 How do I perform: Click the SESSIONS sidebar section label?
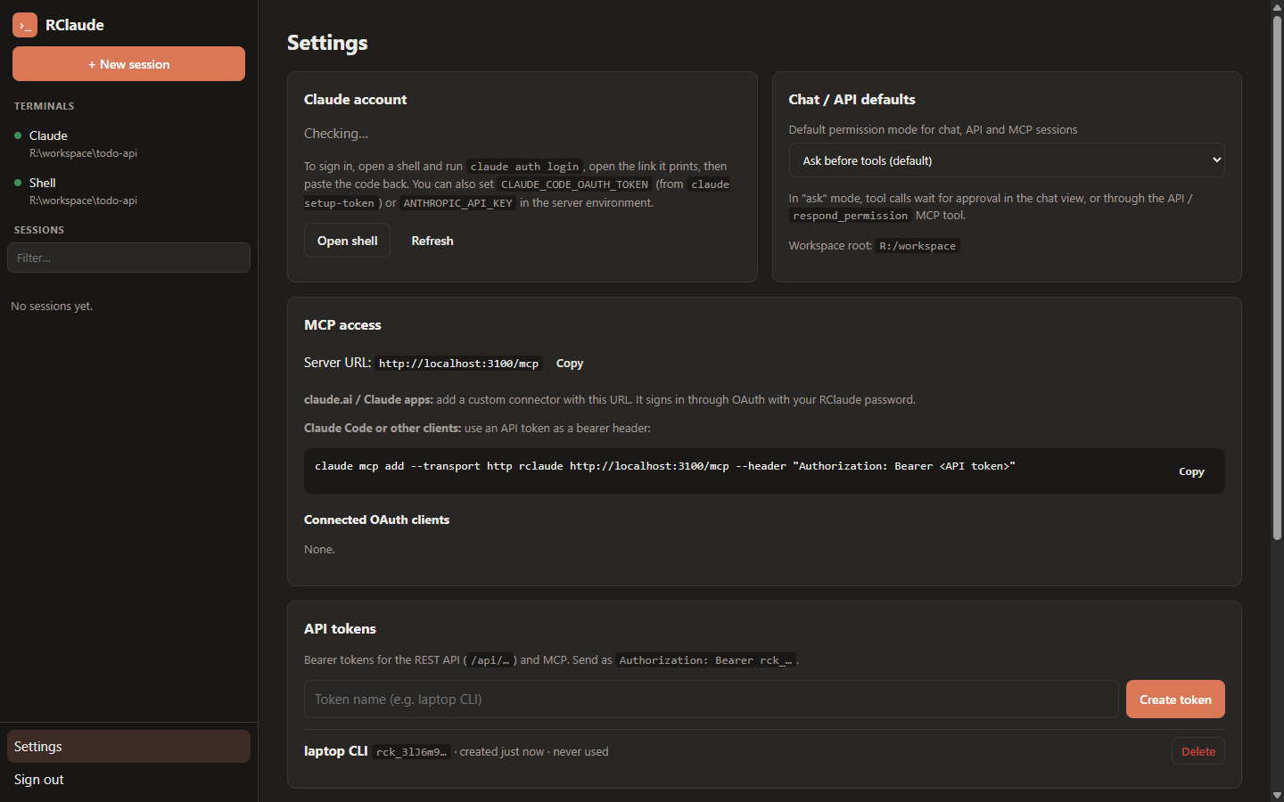(39, 230)
